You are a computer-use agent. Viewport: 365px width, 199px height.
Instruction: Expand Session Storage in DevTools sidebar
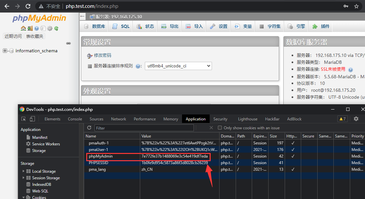click(x=24, y=178)
